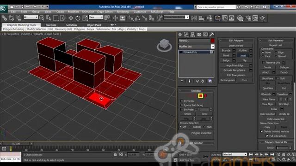Open the Customize menu

tap(140, 12)
